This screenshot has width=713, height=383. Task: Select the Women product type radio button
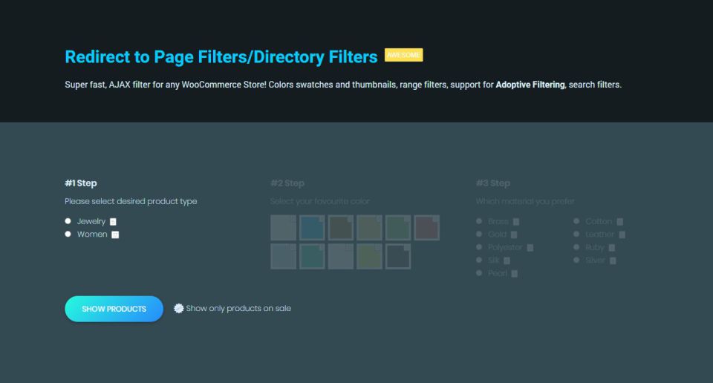coord(68,235)
